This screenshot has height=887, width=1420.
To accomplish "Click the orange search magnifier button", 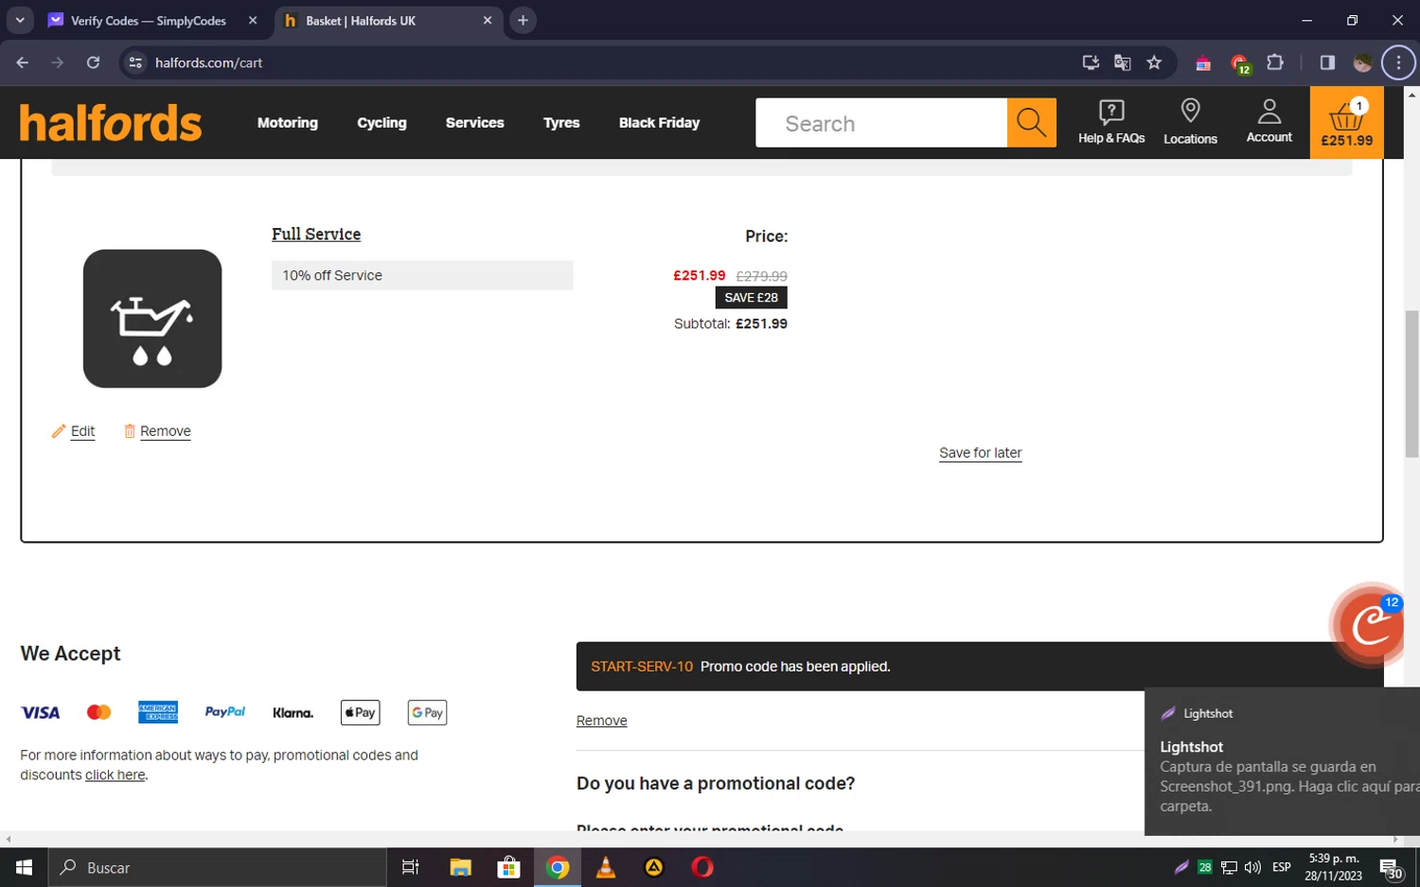I will pyautogui.click(x=1031, y=123).
